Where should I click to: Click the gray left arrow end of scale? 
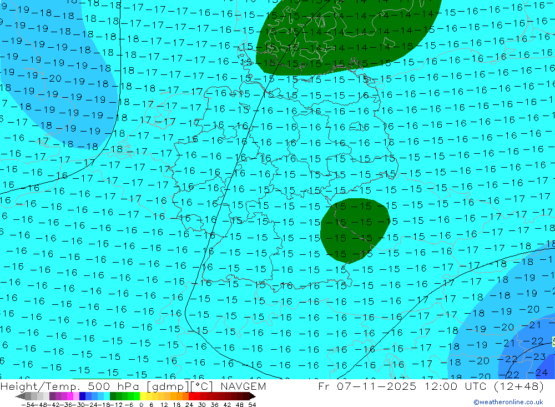coord(21,396)
